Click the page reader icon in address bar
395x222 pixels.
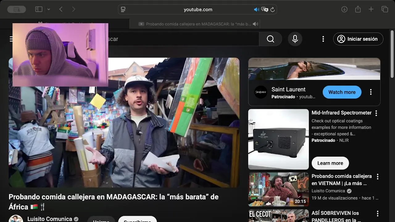point(123,10)
